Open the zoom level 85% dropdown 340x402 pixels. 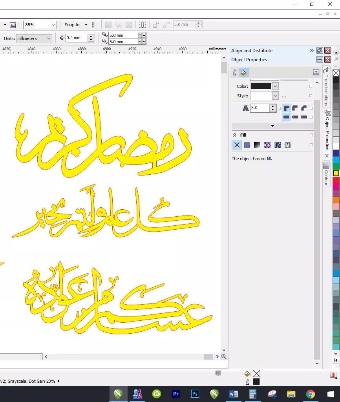[x=53, y=25]
